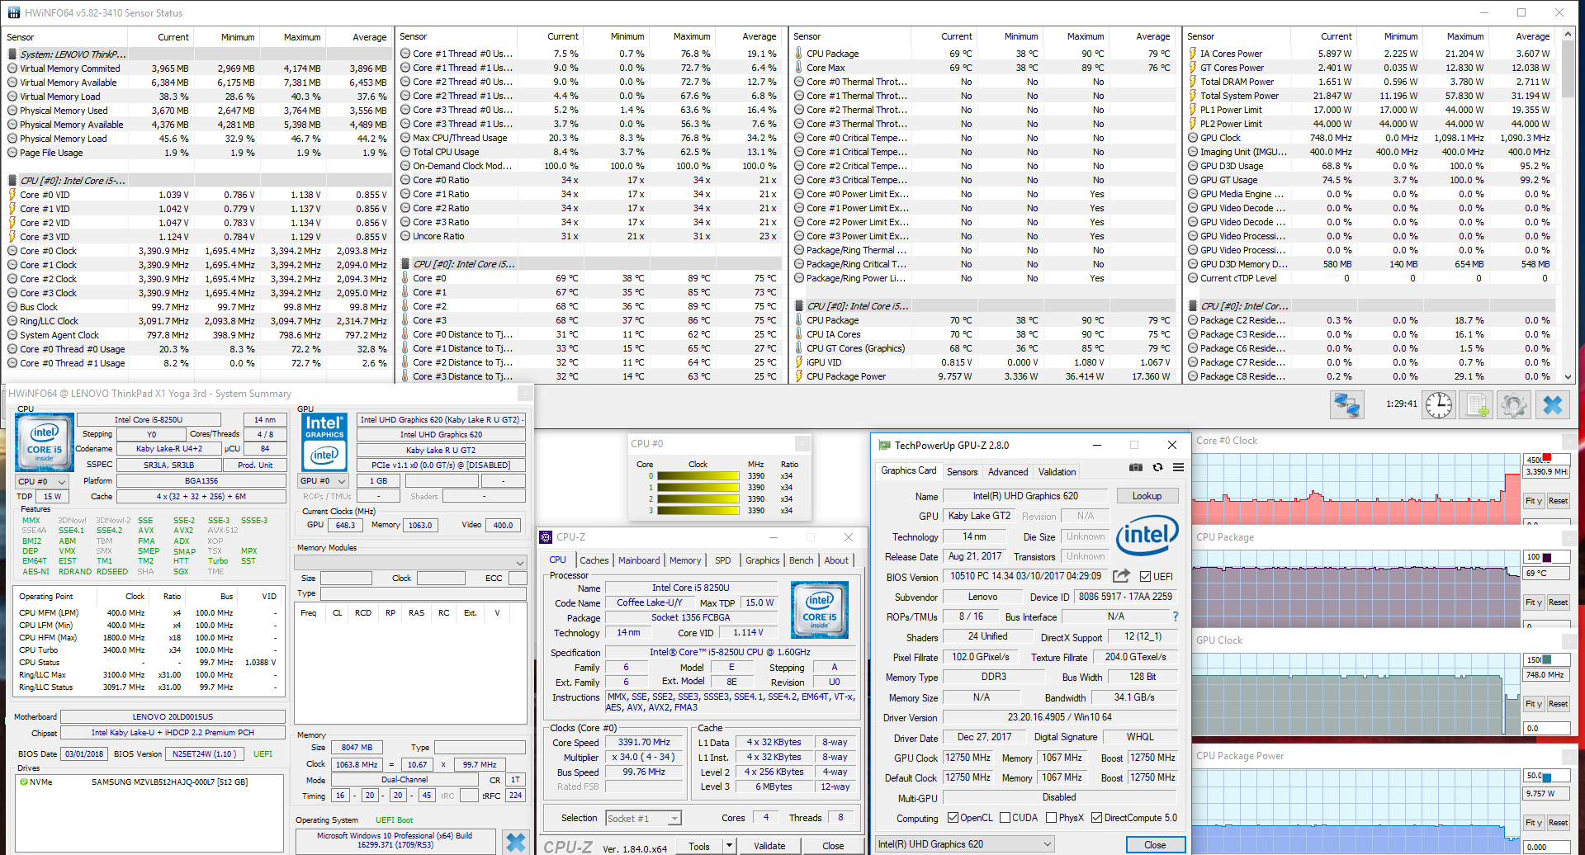Click the BIOS export arrow icon in GPU-Z
This screenshot has width=1585, height=855.
tap(1121, 576)
